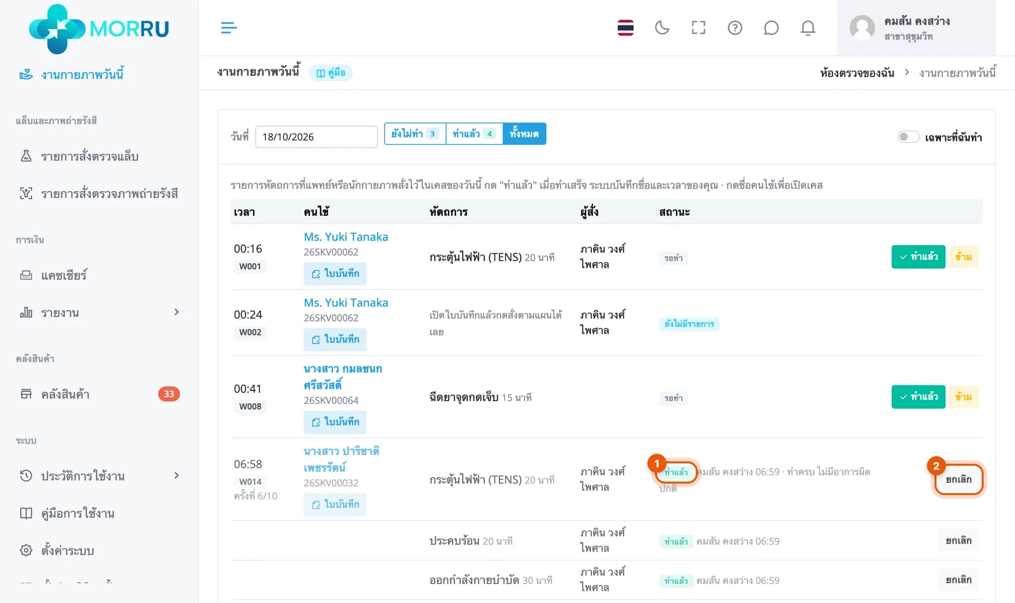Click the date field showing 18/10/2026

pos(316,137)
